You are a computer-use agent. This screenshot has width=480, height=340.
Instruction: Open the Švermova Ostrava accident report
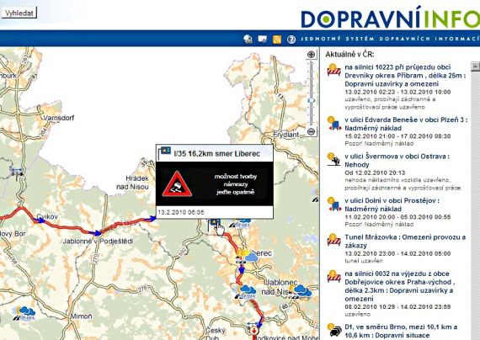pyautogui.click(x=397, y=161)
